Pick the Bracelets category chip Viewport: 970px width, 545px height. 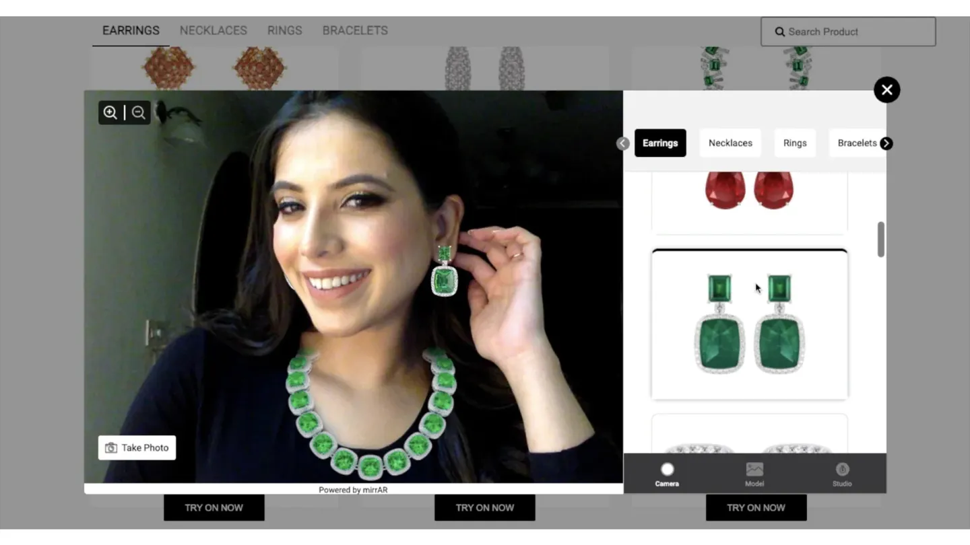[x=855, y=143]
